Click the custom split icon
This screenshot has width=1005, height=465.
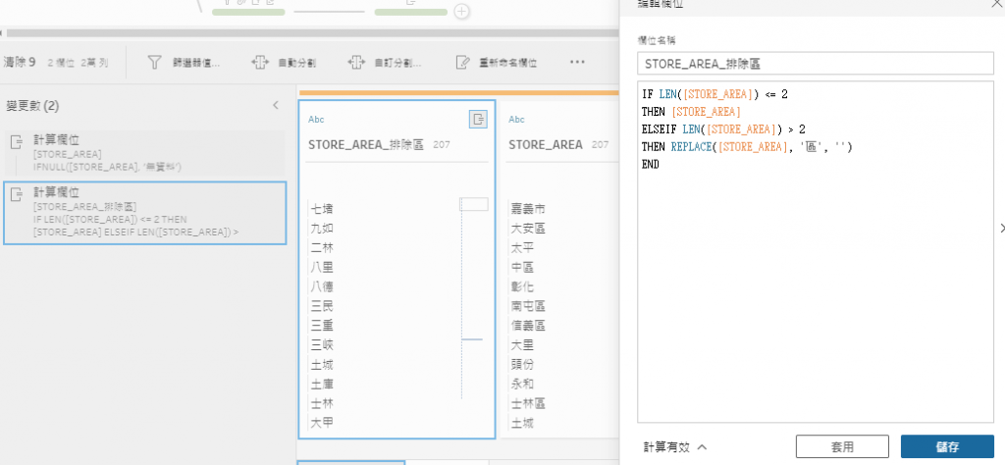[356, 62]
